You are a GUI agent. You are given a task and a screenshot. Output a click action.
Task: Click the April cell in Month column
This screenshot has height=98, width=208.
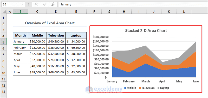coord(21,60)
